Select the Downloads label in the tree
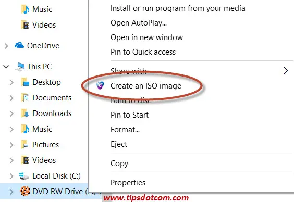The image size is (294, 202). tap(52, 113)
